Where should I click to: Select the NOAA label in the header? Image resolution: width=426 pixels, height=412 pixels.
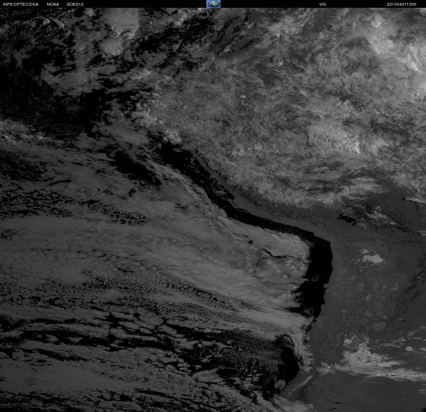coord(53,4)
